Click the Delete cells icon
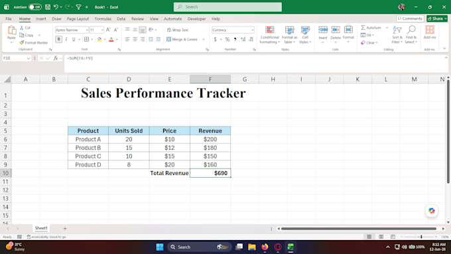This screenshot has height=254, width=451. pos(336,30)
